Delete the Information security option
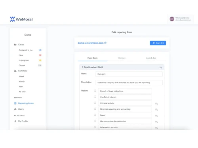This screenshot has width=198, height=148. coord(156,128)
